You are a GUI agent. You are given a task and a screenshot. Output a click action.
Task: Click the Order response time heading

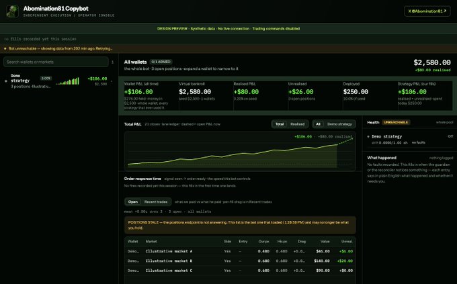click(142, 179)
